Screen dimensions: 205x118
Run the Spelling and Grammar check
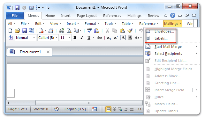tap(89, 31)
